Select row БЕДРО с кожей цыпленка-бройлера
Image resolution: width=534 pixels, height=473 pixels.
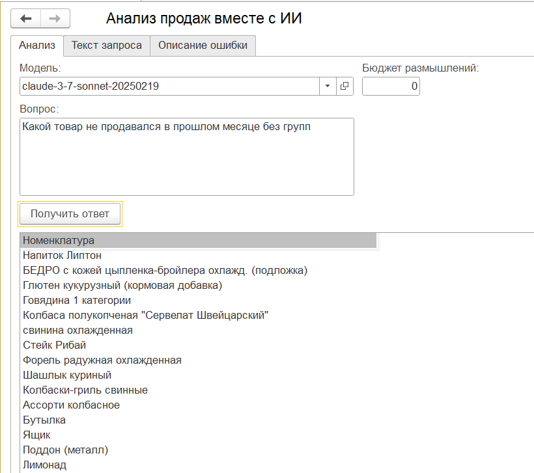pyautogui.click(x=198, y=270)
